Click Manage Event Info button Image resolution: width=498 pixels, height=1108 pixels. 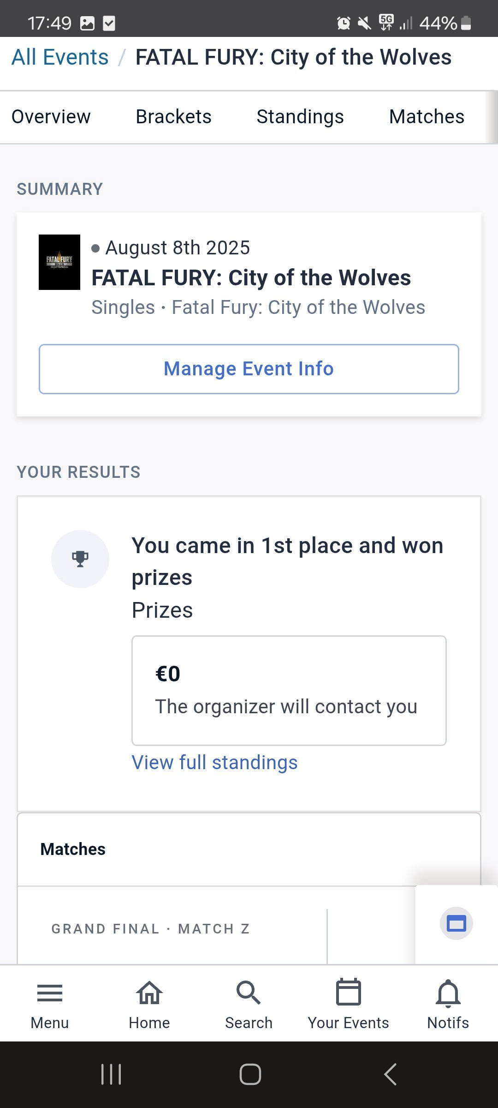[249, 369]
